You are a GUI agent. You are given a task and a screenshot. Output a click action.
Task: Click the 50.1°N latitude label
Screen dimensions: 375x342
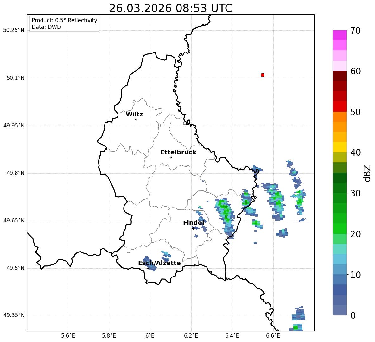(x=16, y=78)
